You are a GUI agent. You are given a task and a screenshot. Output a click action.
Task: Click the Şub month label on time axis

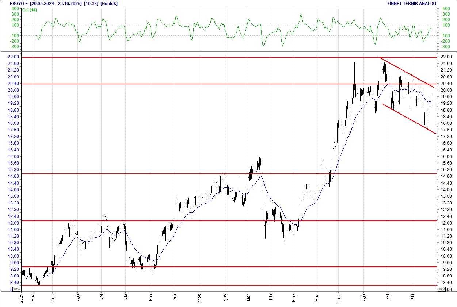[225, 298]
